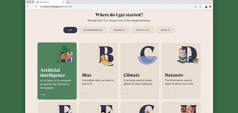
Task: Bookmark page with the star icon
Action: (x=195, y=7)
